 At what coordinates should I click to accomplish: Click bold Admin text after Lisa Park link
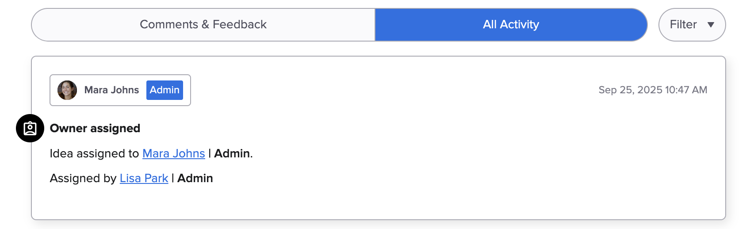click(195, 178)
